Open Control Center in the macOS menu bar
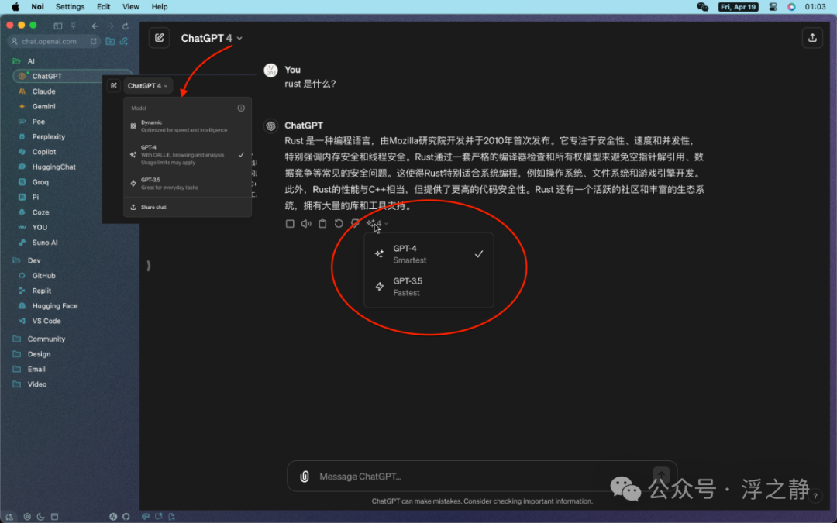This screenshot has width=837, height=523. click(x=773, y=7)
